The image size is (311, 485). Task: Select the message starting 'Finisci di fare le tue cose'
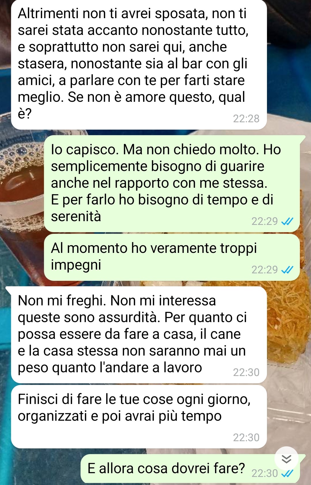(139, 417)
